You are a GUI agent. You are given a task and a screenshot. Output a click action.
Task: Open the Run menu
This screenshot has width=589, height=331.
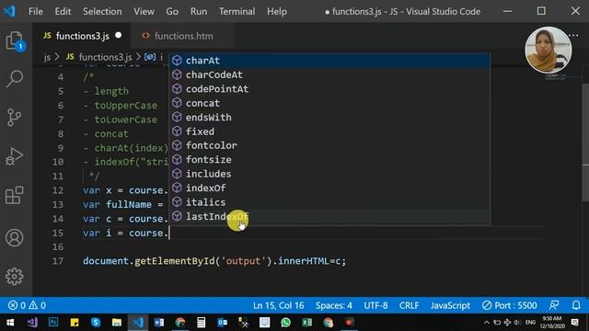[x=199, y=12]
